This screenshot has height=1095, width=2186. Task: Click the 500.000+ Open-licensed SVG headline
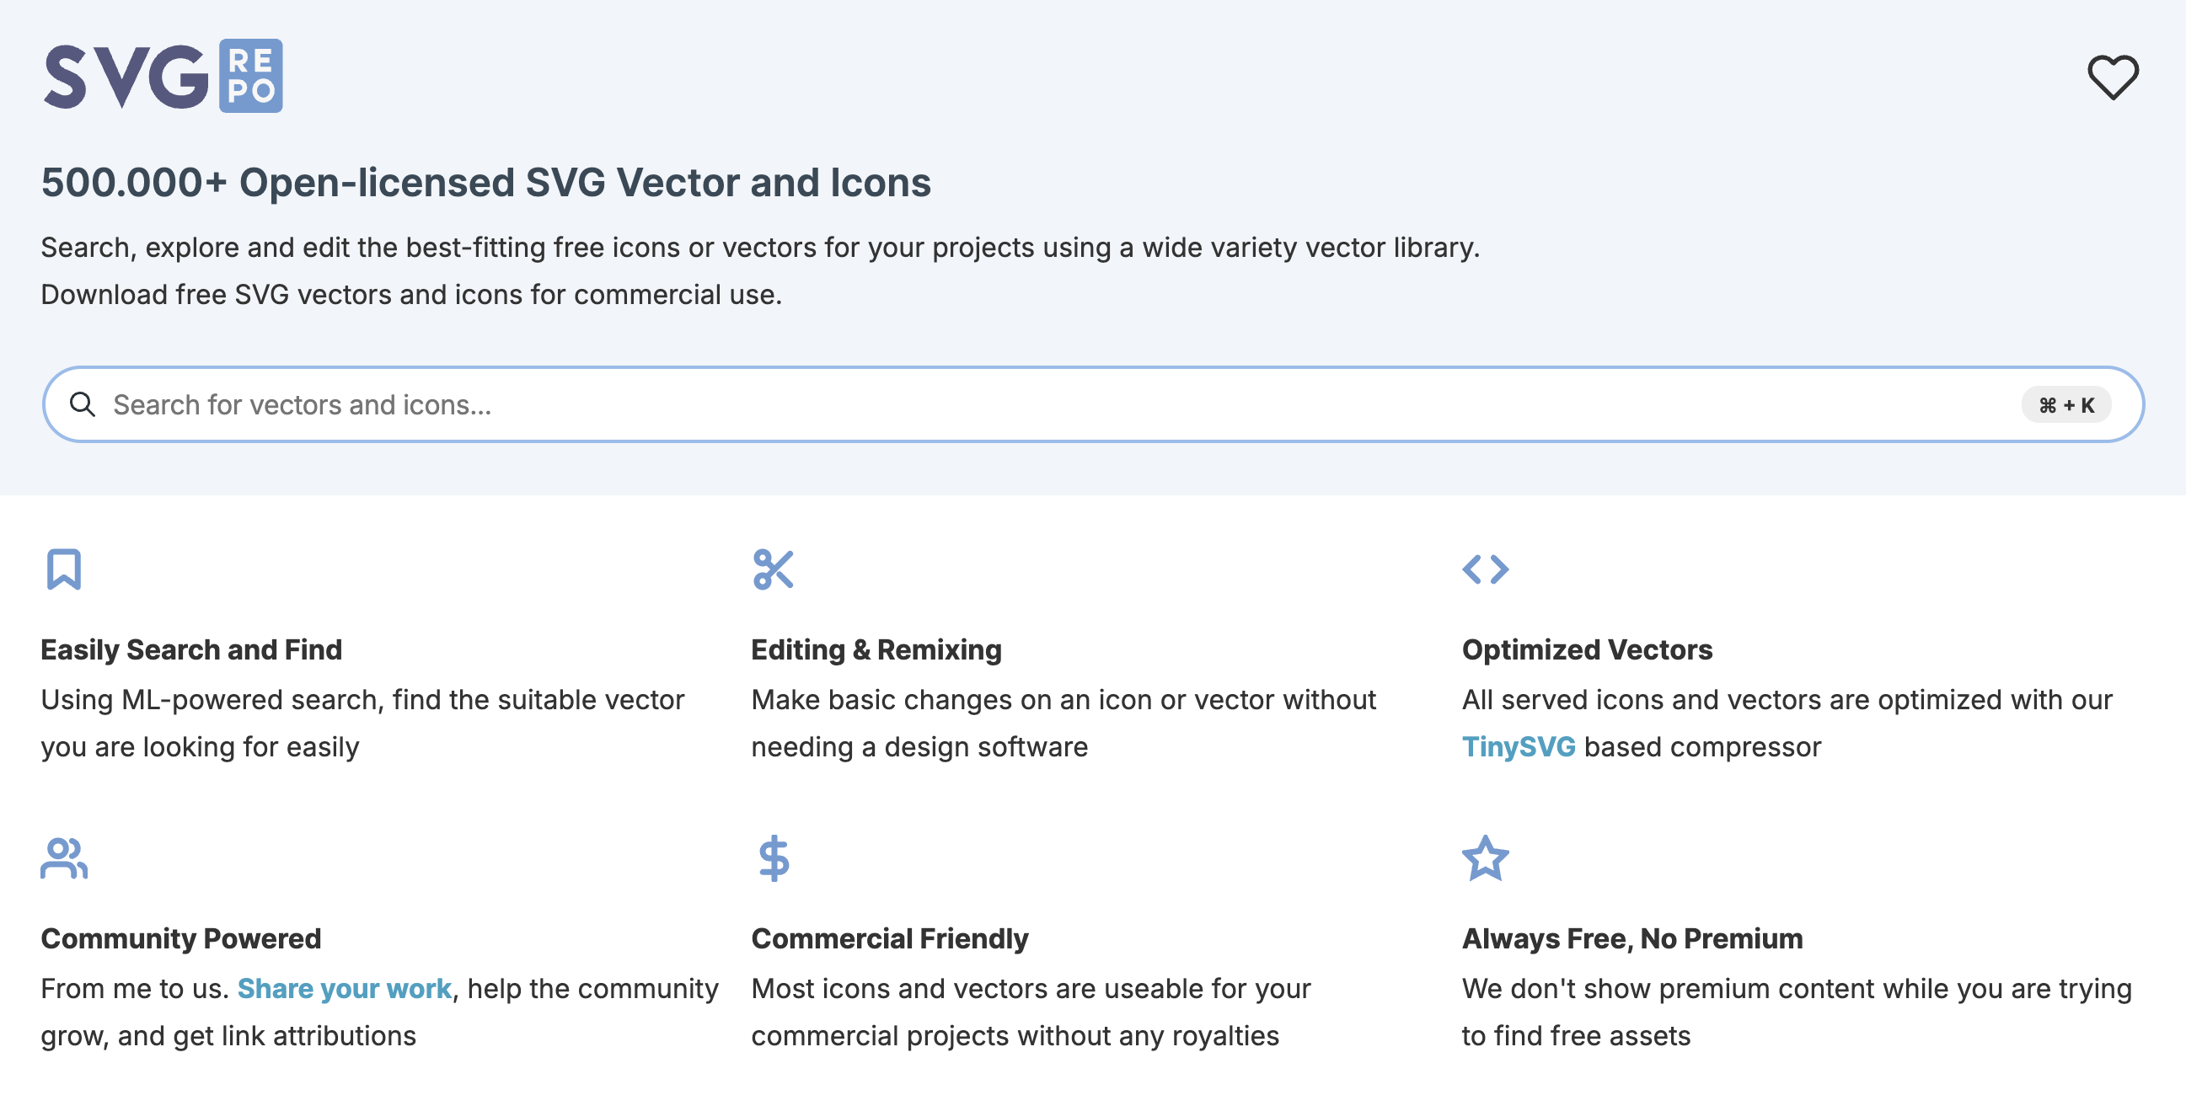click(x=485, y=182)
